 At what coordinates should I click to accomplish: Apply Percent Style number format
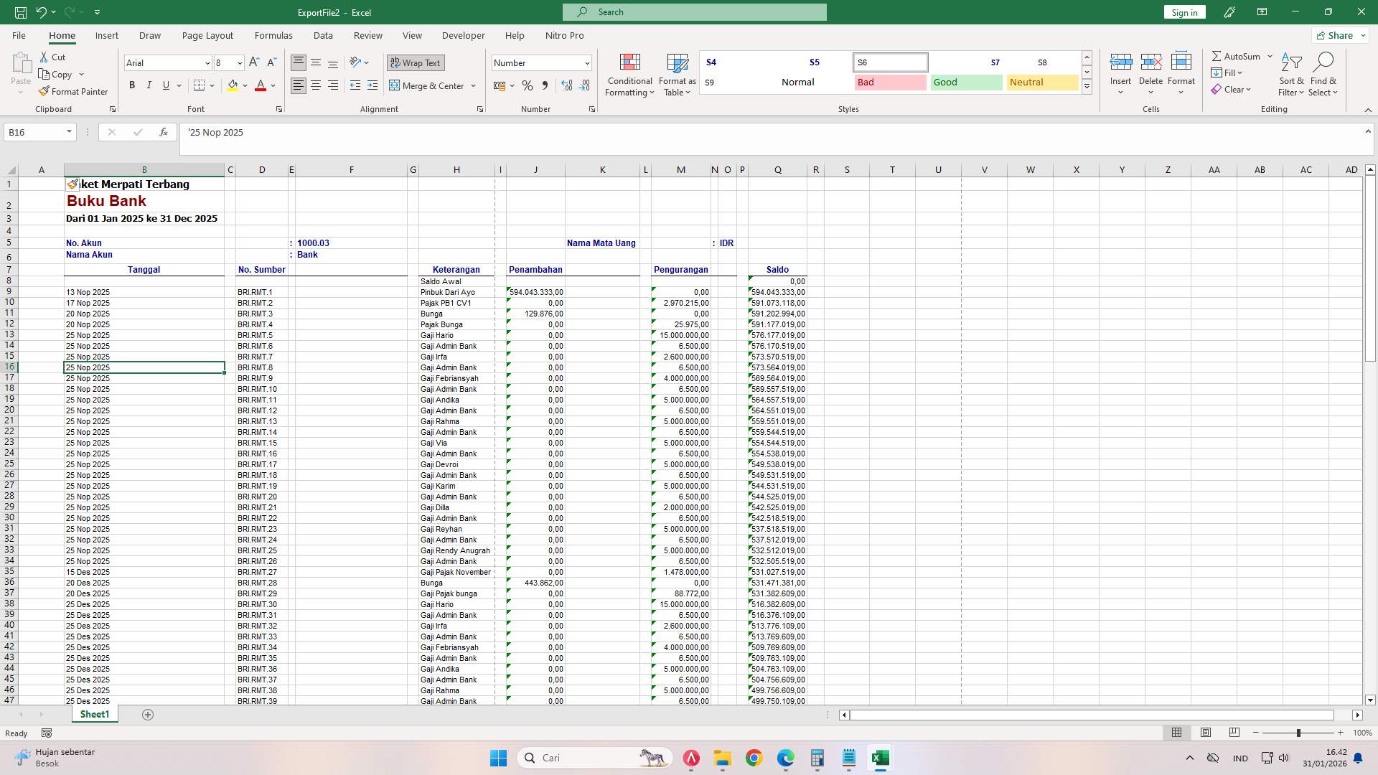528,85
